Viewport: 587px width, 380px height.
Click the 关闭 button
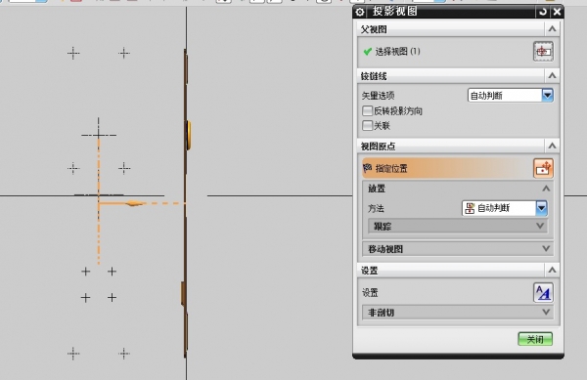[x=535, y=339]
